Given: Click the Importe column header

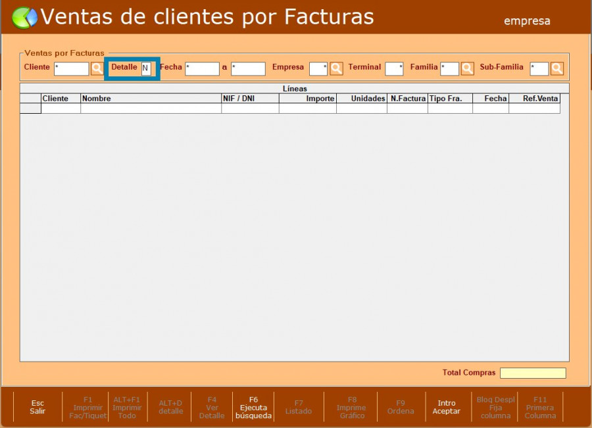Looking at the screenshot, I should 307,99.
